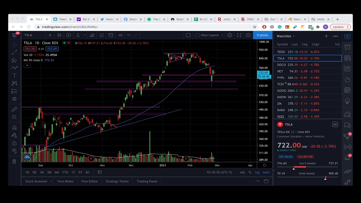Screen dimensions: 361x203
Task: Open news panel in right sidebar
Action: point(347,58)
